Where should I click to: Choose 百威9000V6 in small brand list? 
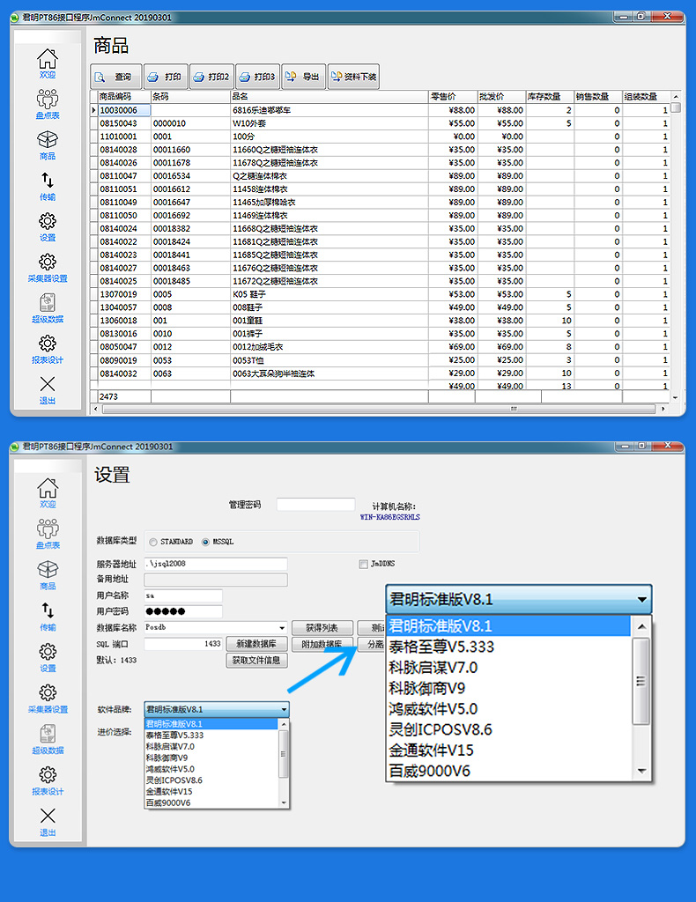coord(211,803)
